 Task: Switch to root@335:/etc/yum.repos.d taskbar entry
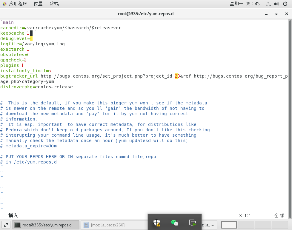click(x=46, y=225)
